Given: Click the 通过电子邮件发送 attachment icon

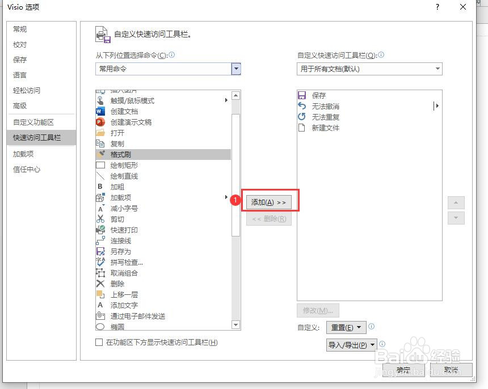Looking at the screenshot, I should [x=100, y=316].
